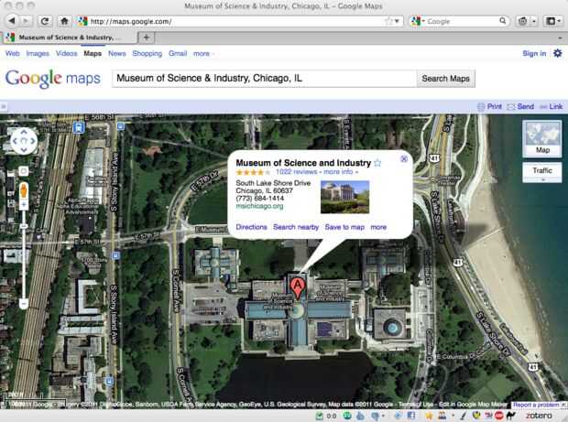
Task: Click the transit station icon near E 56th St
Action: click(79, 127)
